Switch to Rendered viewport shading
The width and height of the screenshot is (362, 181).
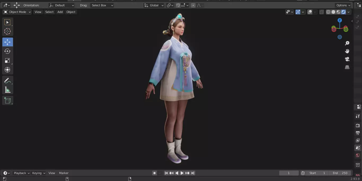pos(343,12)
